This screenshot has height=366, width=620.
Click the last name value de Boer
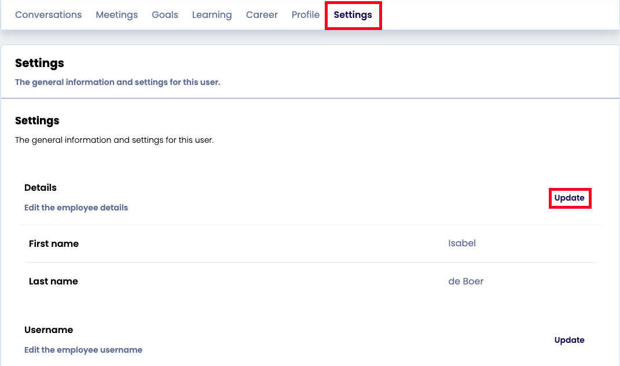pyautogui.click(x=465, y=282)
